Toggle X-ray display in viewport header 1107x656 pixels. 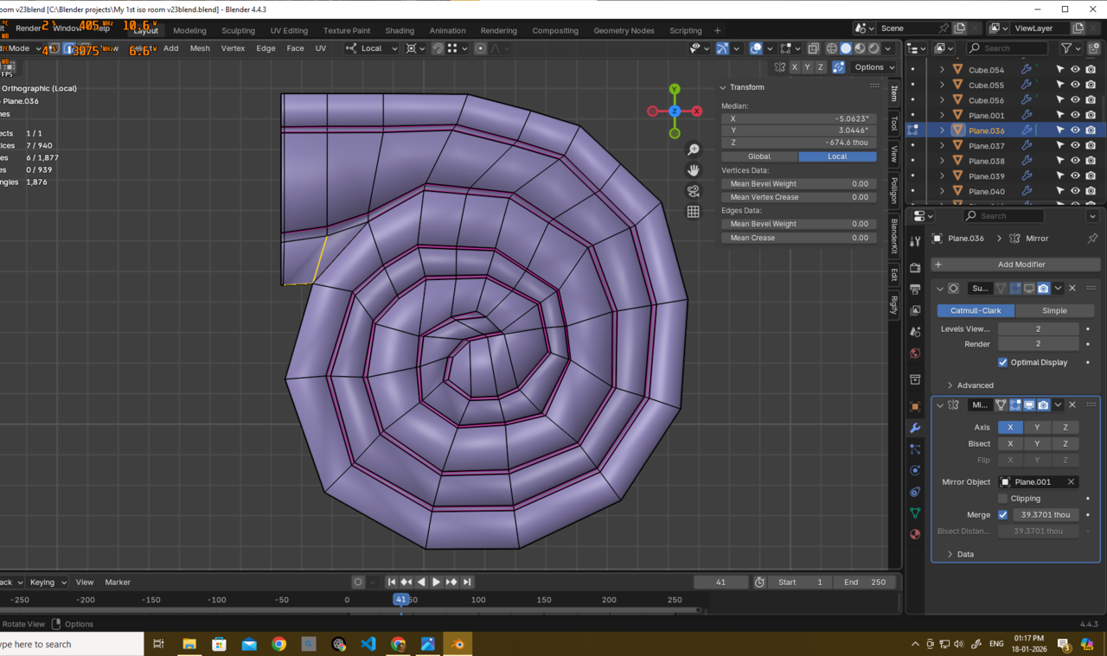pyautogui.click(x=813, y=48)
